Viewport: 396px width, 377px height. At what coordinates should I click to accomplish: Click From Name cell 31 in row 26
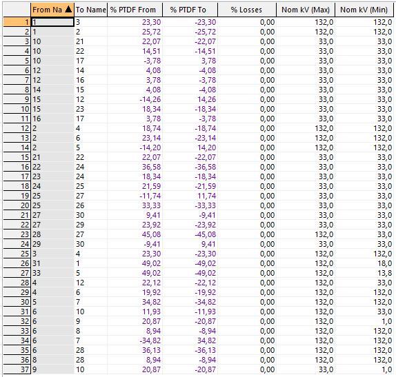(x=52, y=263)
